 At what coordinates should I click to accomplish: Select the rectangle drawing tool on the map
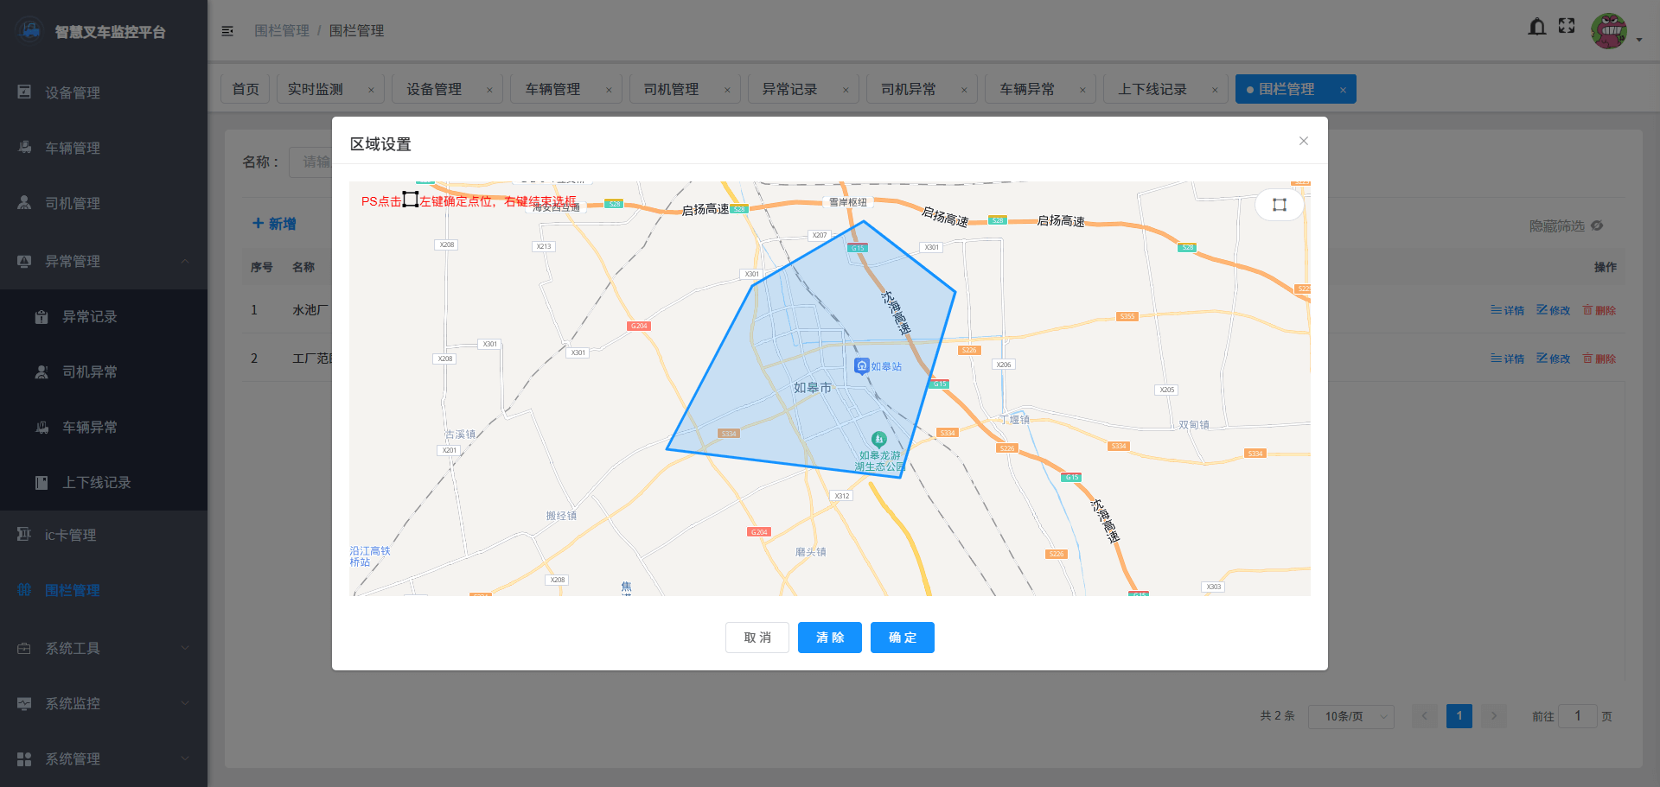pyautogui.click(x=1279, y=205)
